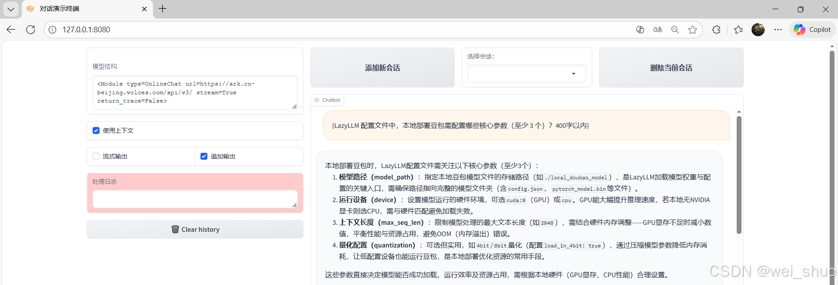Click 添加新会话 button
The height and width of the screenshot is (285, 838).
click(x=383, y=68)
